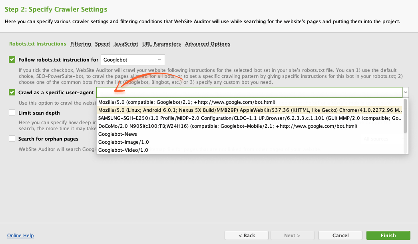Tick Search for orphan pages checkbox
Viewport: 418px width, 244px height.
coord(12,139)
